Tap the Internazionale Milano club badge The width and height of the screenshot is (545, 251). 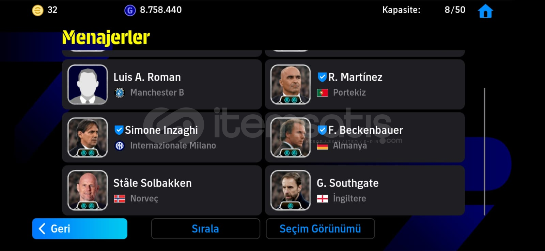click(120, 146)
